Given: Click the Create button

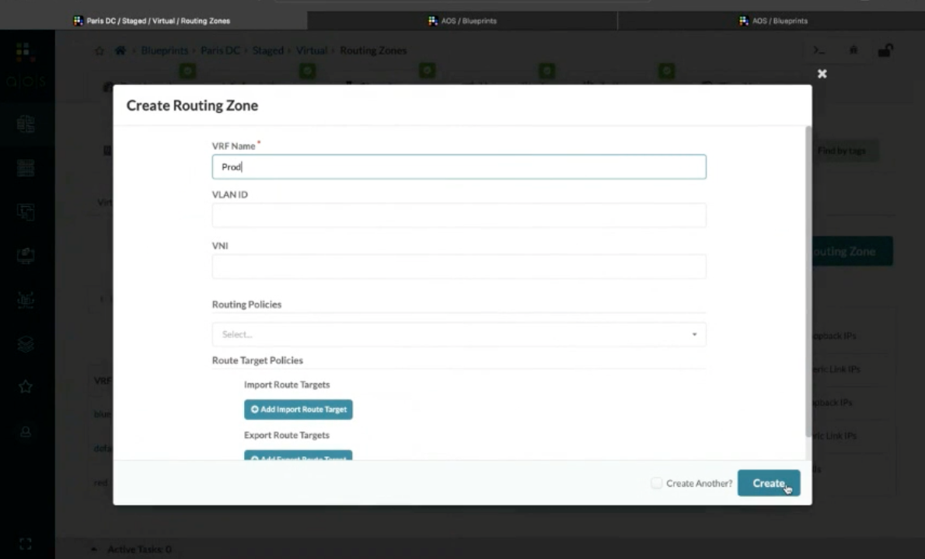Looking at the screenshot, I should (x=769, y=483).
